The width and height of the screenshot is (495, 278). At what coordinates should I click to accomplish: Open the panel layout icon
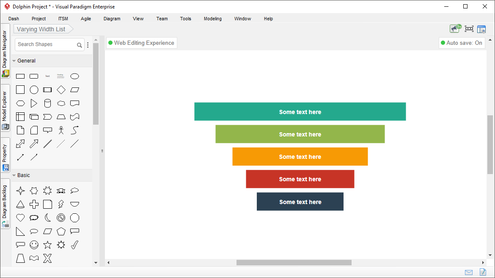481,29
